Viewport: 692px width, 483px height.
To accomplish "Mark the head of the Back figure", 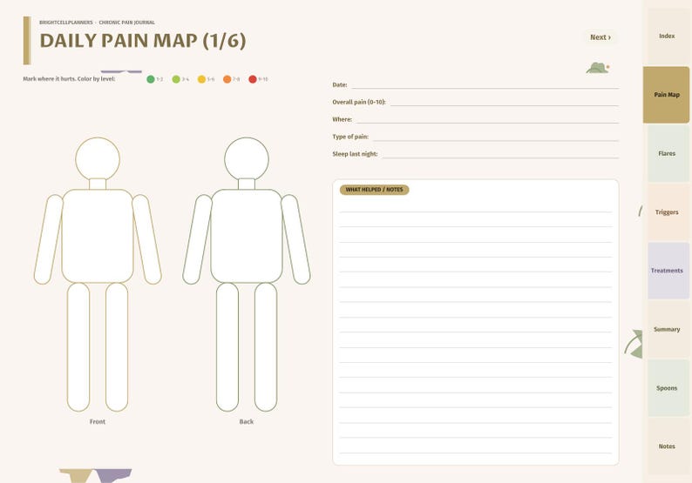I will tap(247, 158).
